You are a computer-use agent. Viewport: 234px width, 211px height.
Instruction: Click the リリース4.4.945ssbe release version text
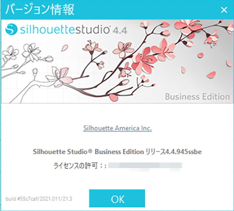173,152
